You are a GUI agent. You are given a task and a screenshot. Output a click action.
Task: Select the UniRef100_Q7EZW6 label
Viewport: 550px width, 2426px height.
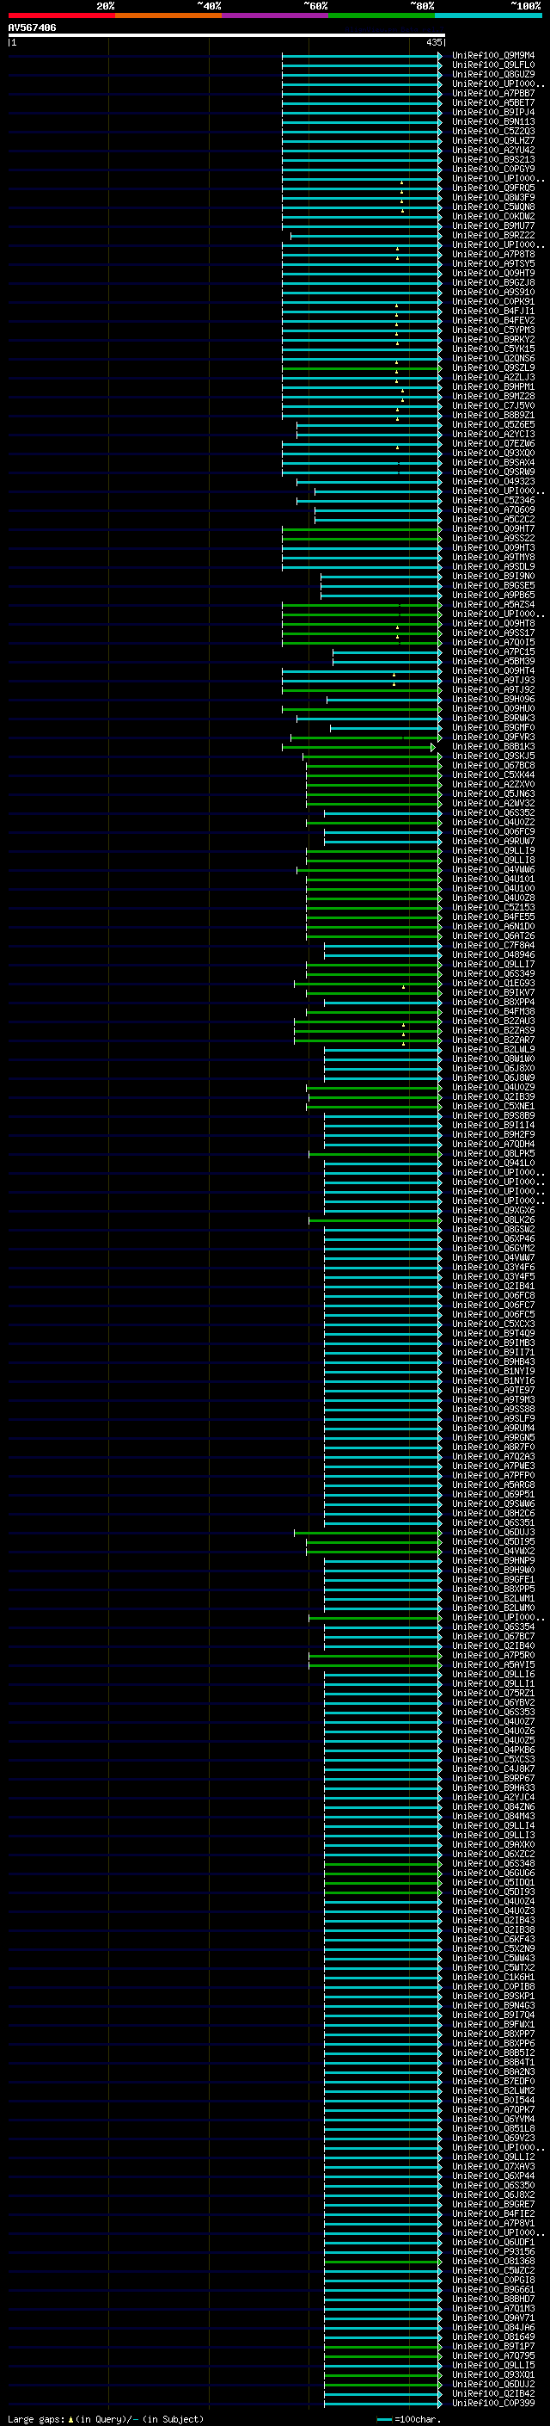tap(493, 443)
